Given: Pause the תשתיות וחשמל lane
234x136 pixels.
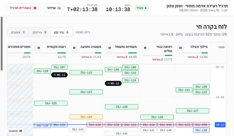Looking at the screenshot, I should pos(110,48).
